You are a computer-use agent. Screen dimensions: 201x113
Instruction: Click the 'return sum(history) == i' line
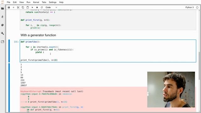(x=41, y=12)
